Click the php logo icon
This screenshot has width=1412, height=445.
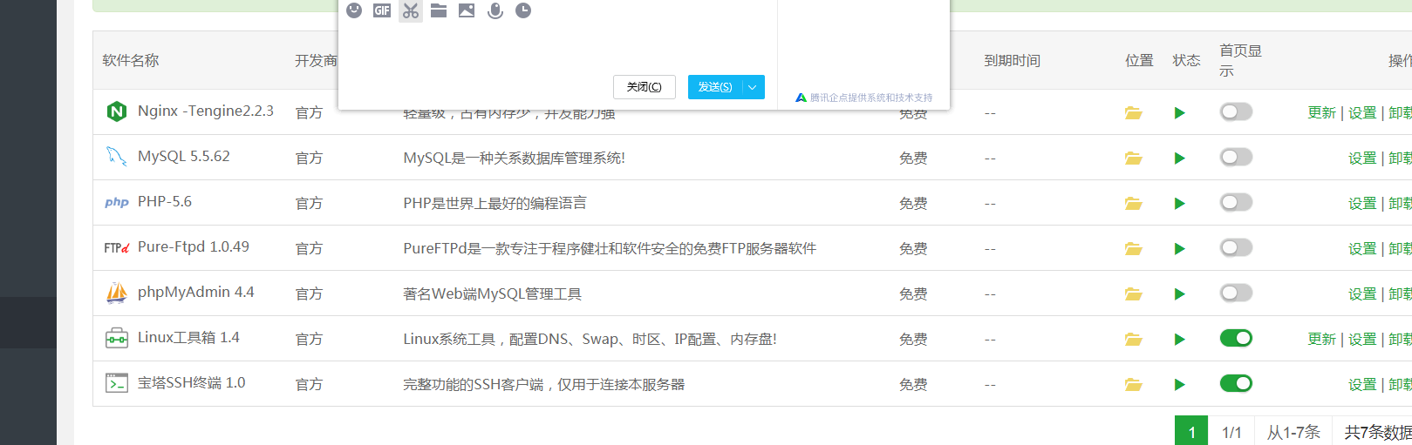[117, 202]
